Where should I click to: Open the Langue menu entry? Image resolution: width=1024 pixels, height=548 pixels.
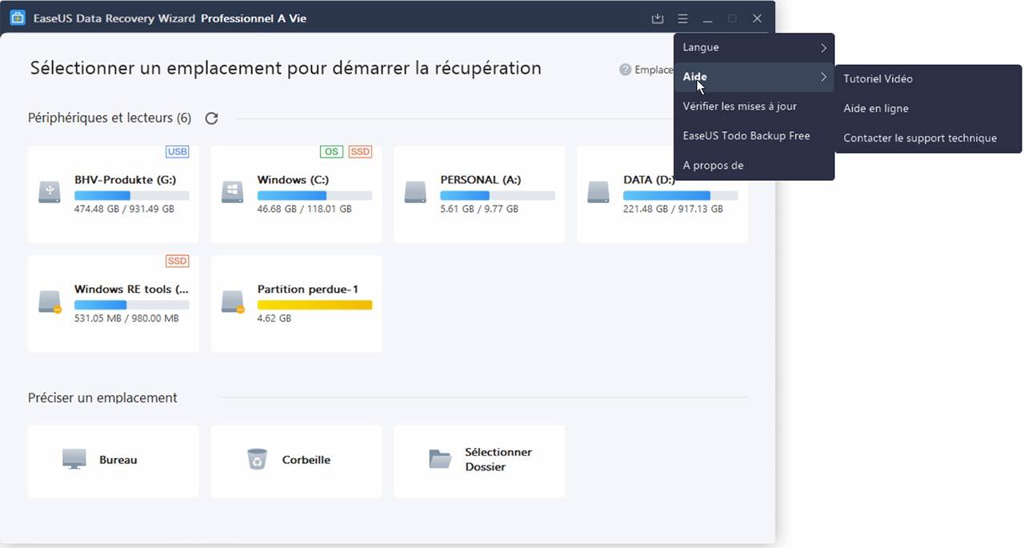click(754, 48)
